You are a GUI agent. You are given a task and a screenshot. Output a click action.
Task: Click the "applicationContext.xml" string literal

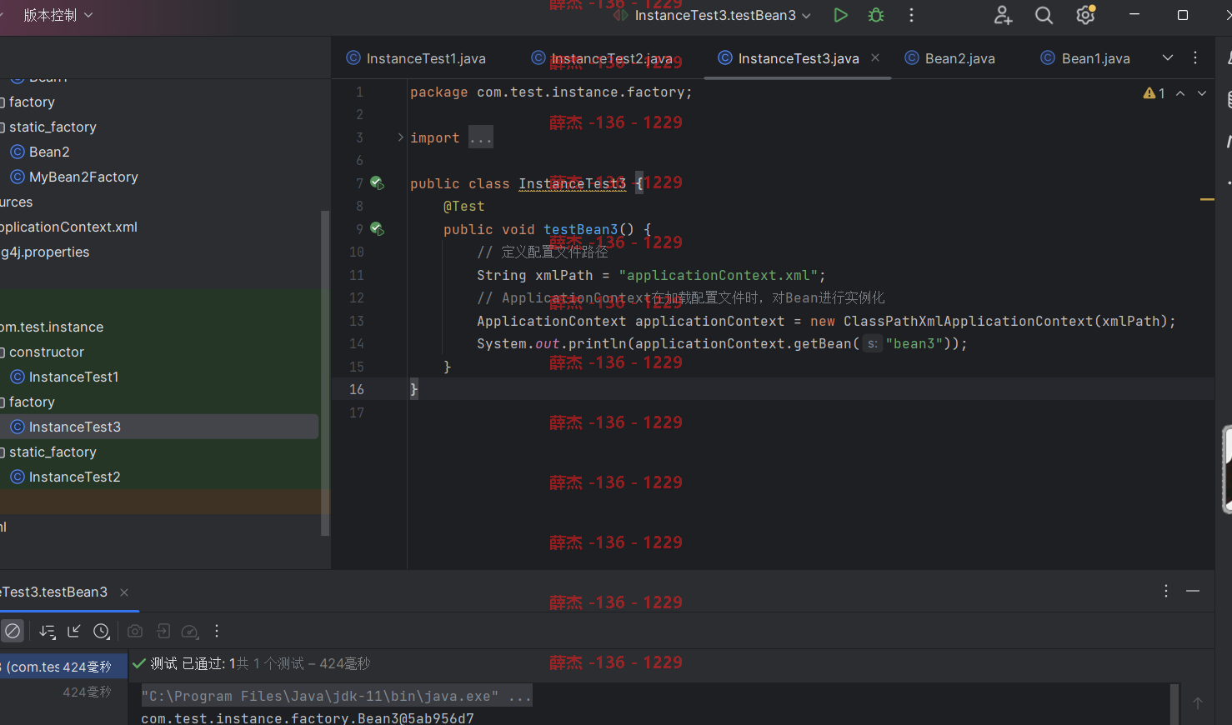pos(719,275)
